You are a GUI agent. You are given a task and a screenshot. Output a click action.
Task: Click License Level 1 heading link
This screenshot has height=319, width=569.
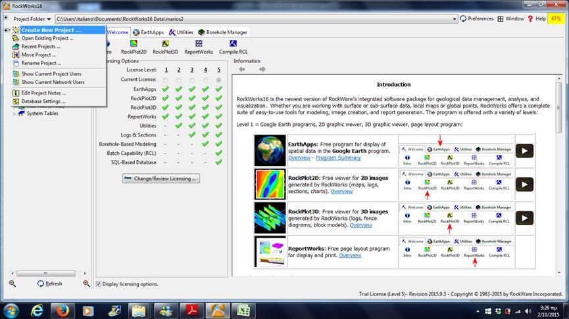[x=166, y=70]
